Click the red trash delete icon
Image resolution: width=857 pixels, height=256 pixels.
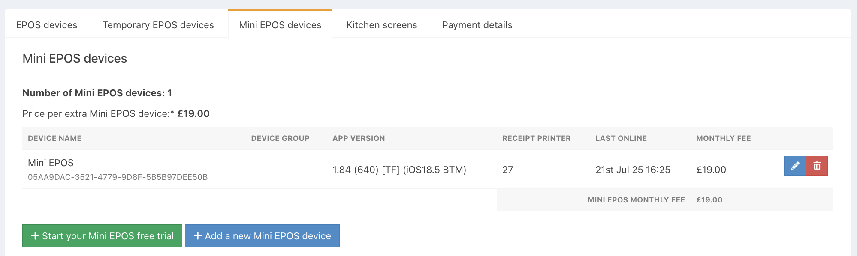(x=817, y=166)
